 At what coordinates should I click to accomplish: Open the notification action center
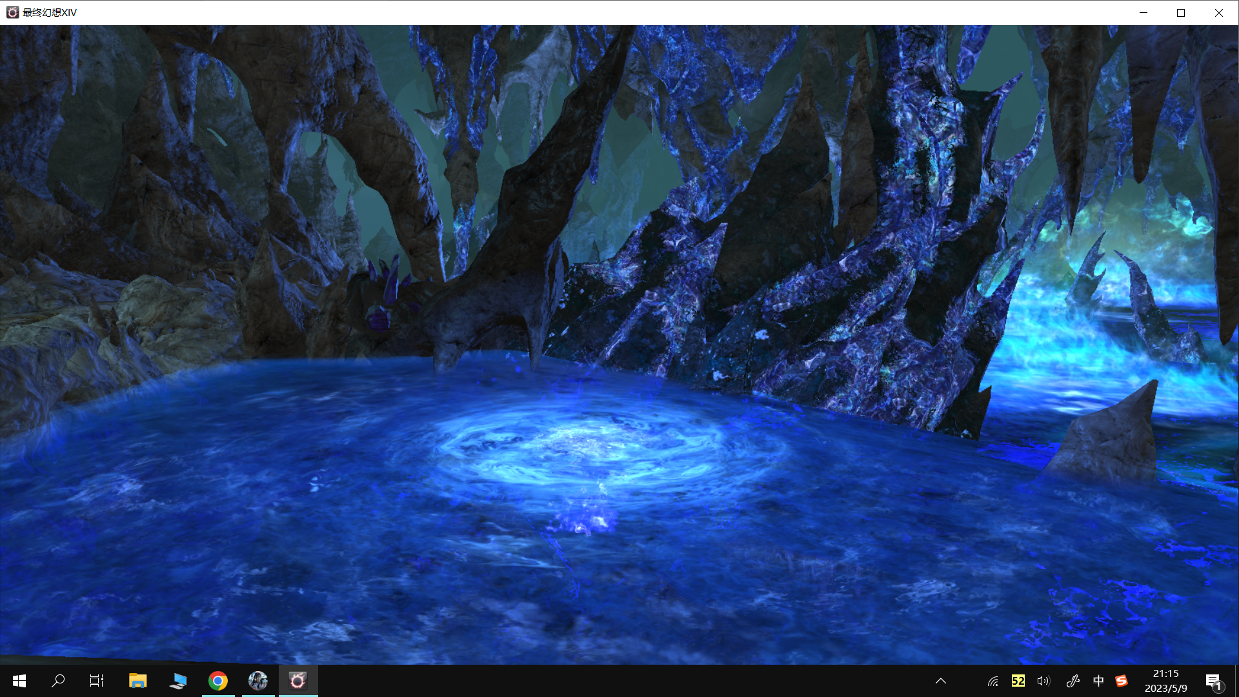[x=1213, y=681]
